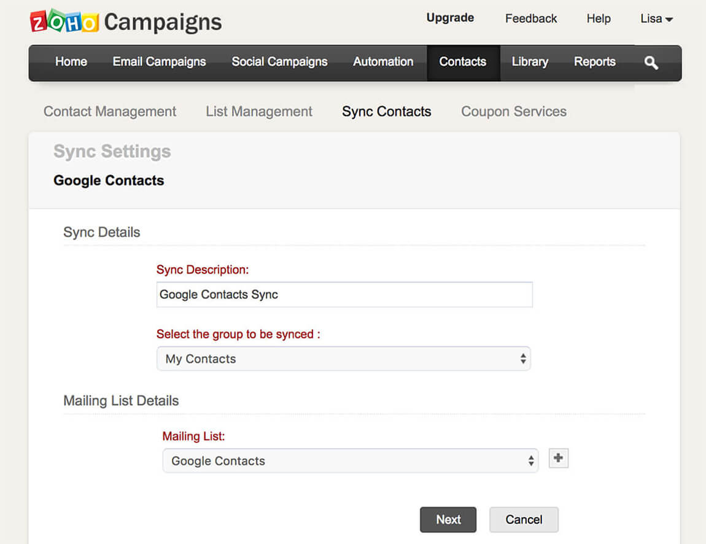Screen dimensions: 706x544
Task: Open the Mailing List dropdown
Action: tap(350, 461)
